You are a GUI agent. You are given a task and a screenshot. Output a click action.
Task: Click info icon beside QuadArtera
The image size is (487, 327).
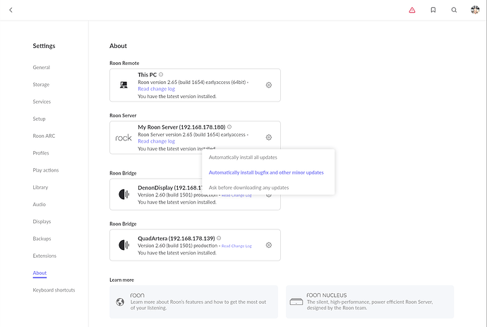tap(219, 238)
